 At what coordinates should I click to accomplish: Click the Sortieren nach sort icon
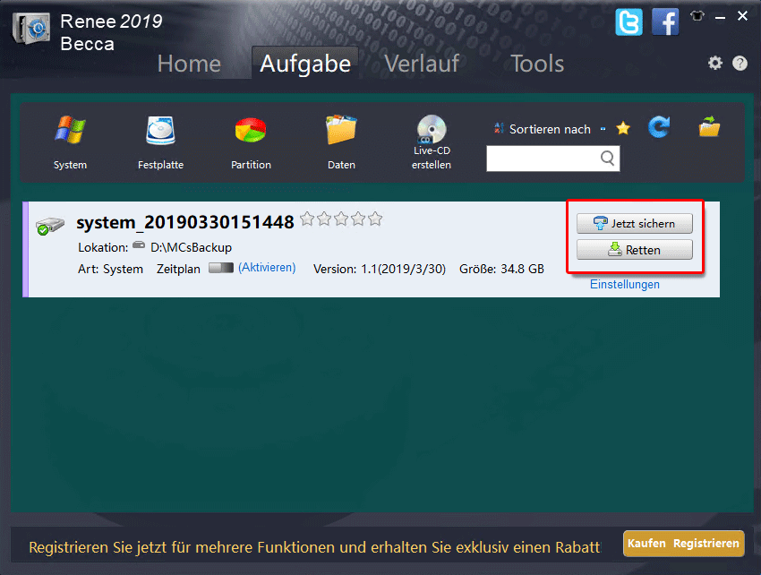click(x=499, y=128)
